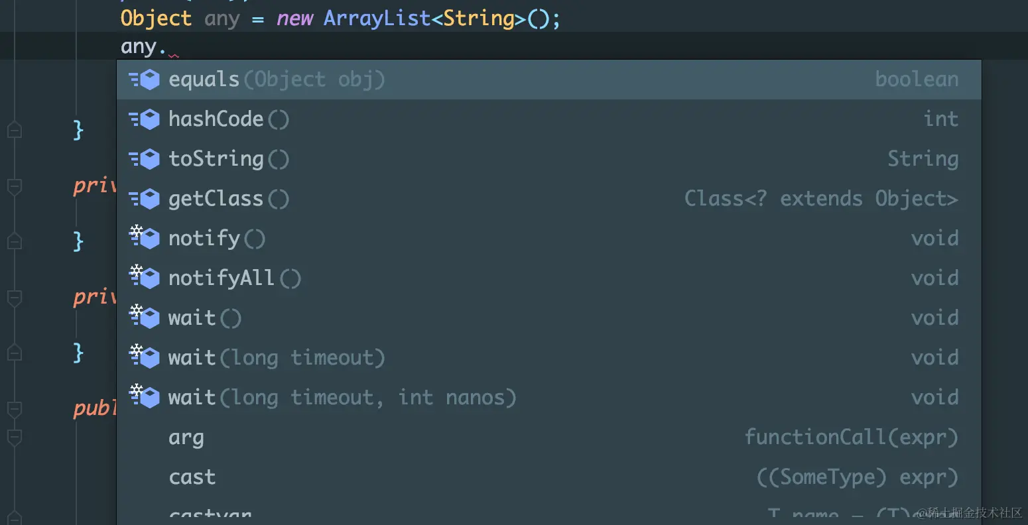Image resolution: width=1028 pixels, height=525 pixels.
Task: Click the icon beside wait(long timeout, int nanos)
Action: [x=145, y=397]
